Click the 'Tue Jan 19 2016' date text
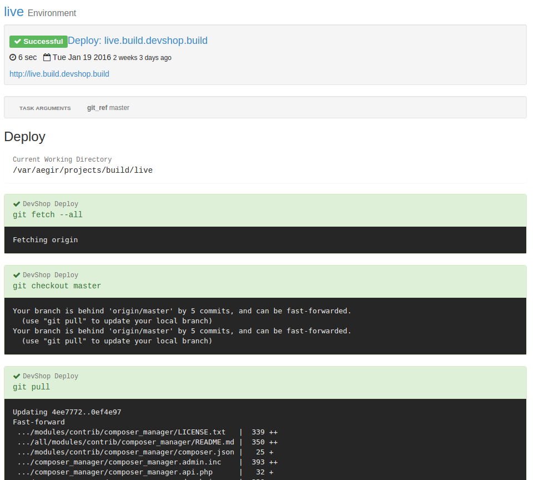The image size is (534, 480). pyautogui.click(x=82, y=57)
